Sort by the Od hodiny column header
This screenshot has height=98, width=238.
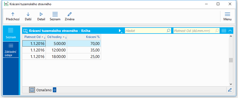tap(57, 37)
